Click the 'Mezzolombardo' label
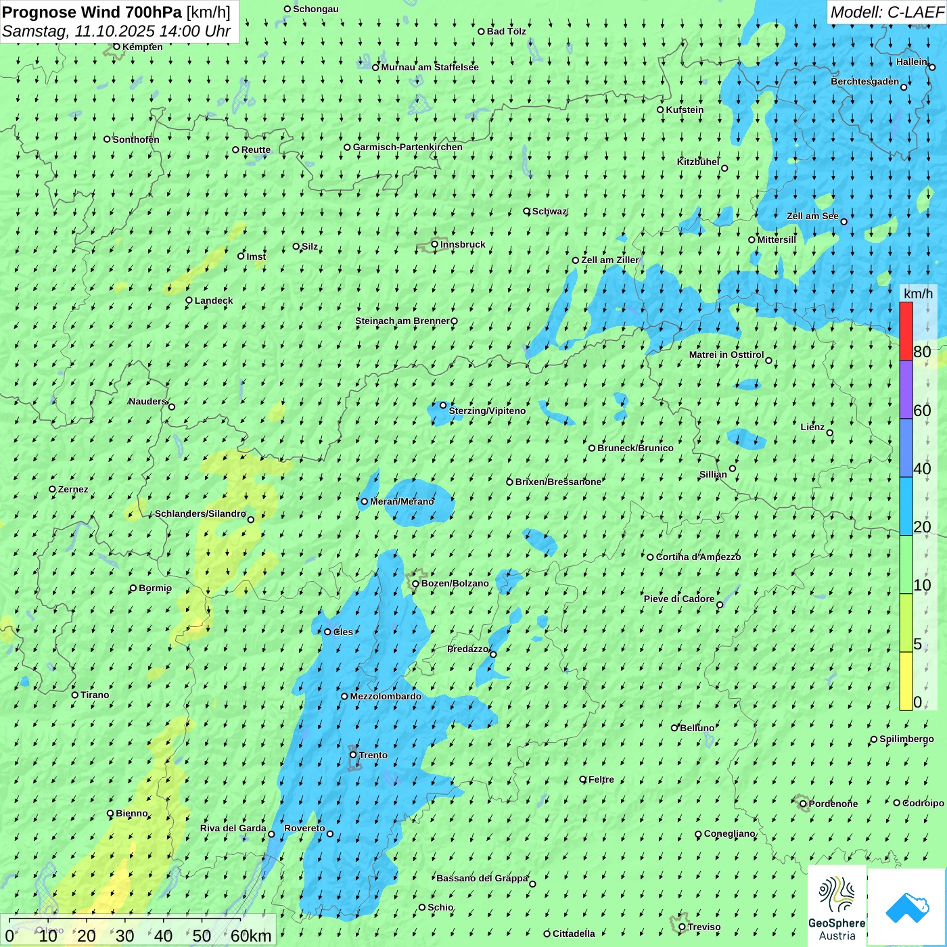Image resolution: width=947 pixels, height=947 pixels. [386, 696]
